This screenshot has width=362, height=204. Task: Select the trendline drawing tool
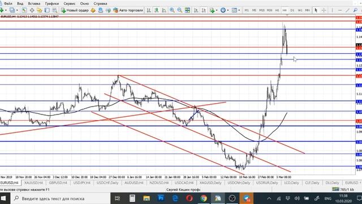point(347,10)
